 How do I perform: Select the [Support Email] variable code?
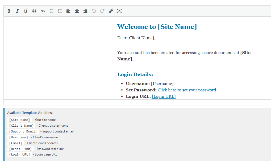click(x=23, y=131)
